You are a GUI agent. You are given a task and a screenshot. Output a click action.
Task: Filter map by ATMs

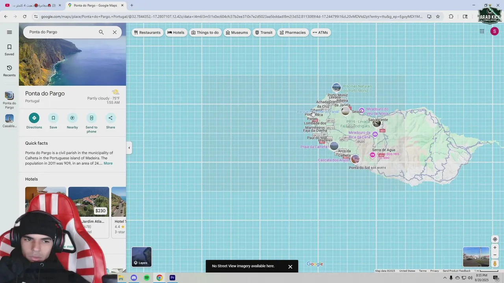(x=320, y=33)
